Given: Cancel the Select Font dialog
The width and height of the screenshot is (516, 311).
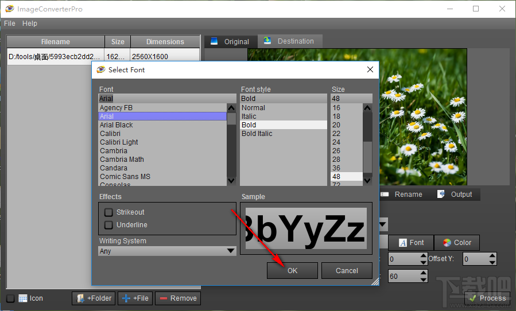Looking at the screenshot, I should click(x=347, y=270).
